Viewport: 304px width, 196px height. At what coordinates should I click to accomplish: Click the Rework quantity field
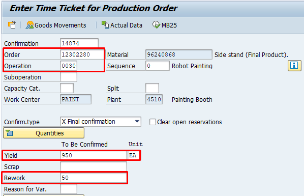click(x=94, y=178)
